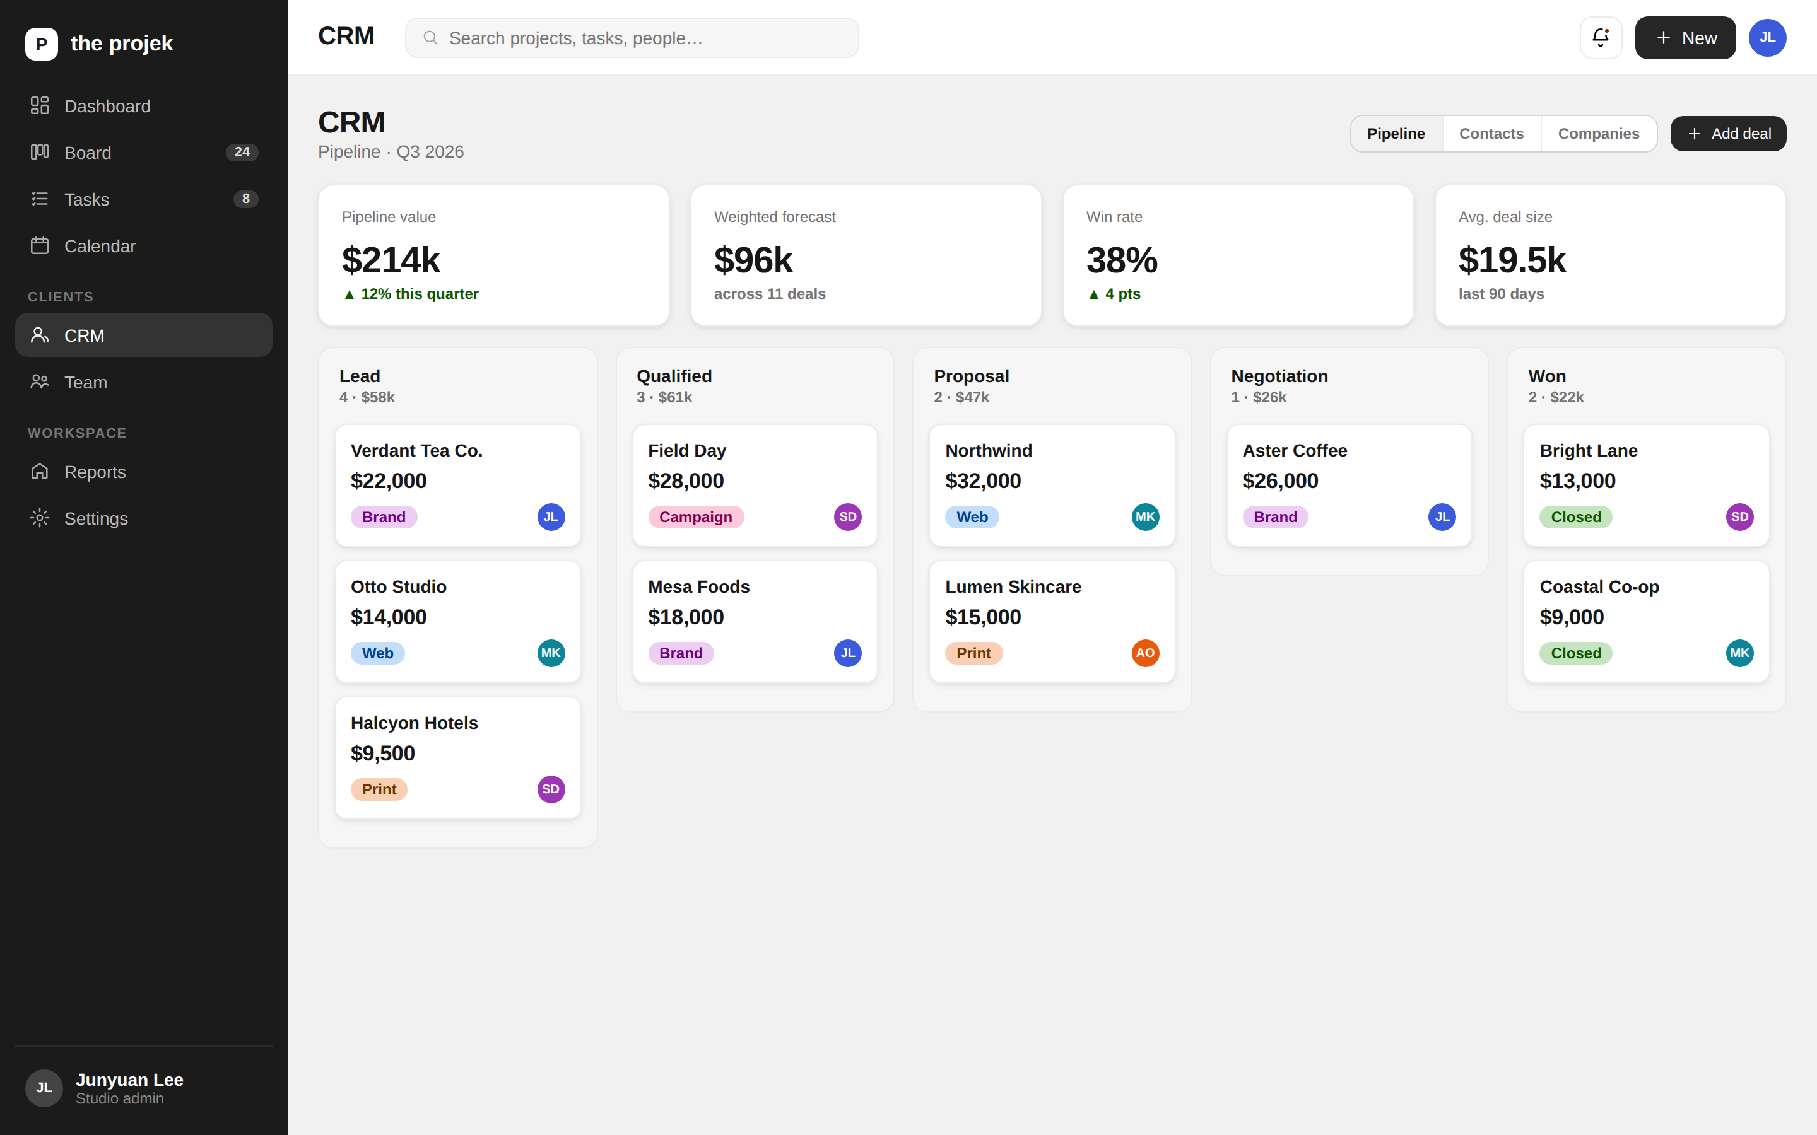Screen dimensions: 1817x1135
Task: Click SD avatar on Bright Lane card
Action: 1739,516
